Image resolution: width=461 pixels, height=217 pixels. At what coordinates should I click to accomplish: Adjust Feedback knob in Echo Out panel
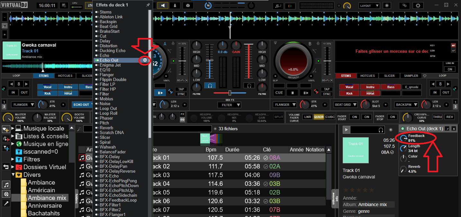coord(403,138)
